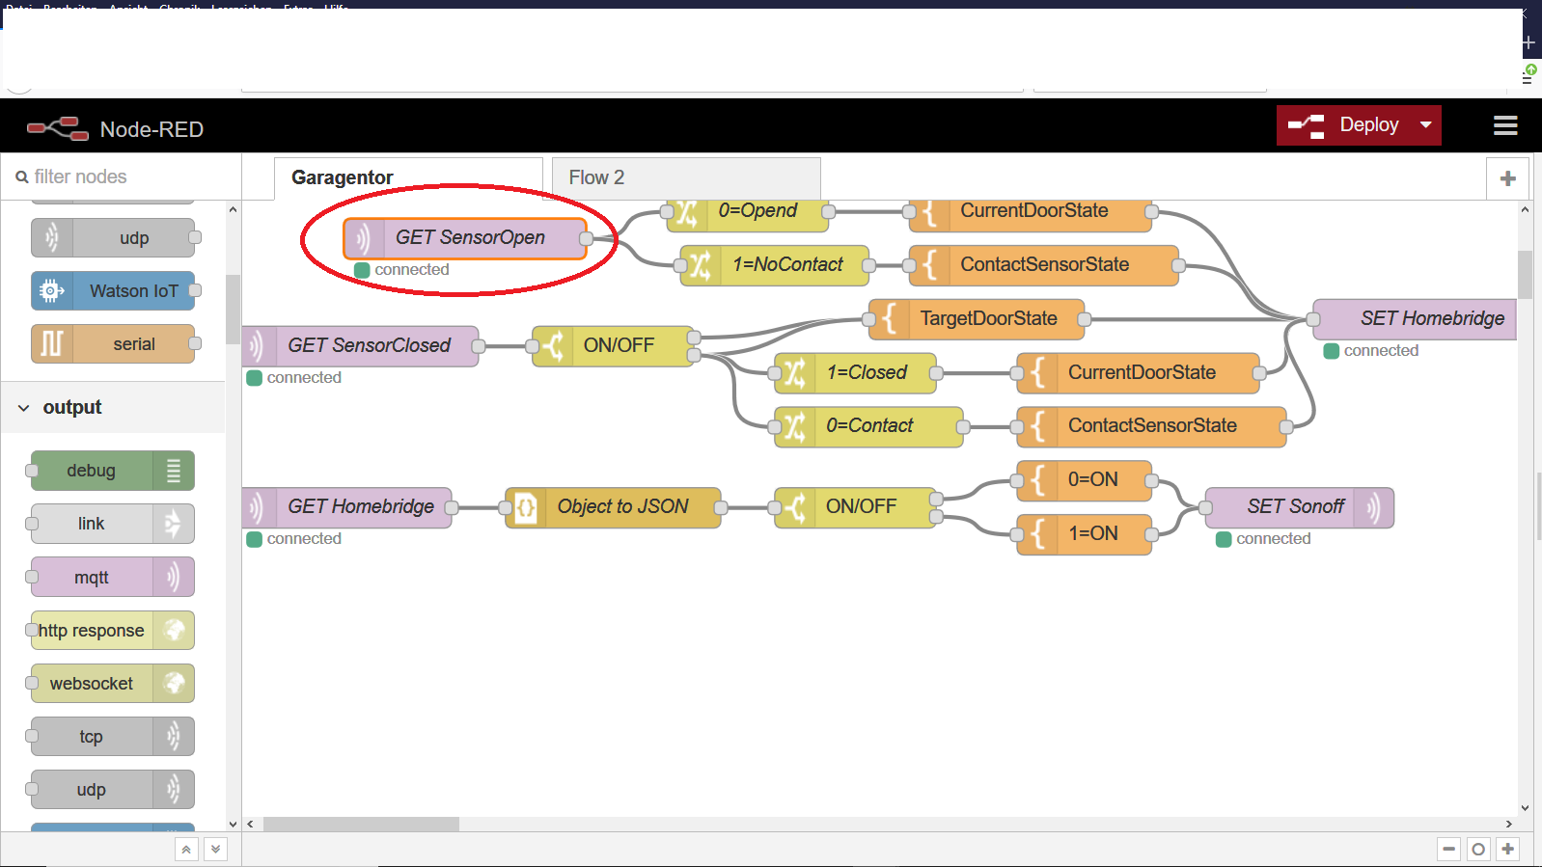Reset zoom with circle button

pos(1477,849)
